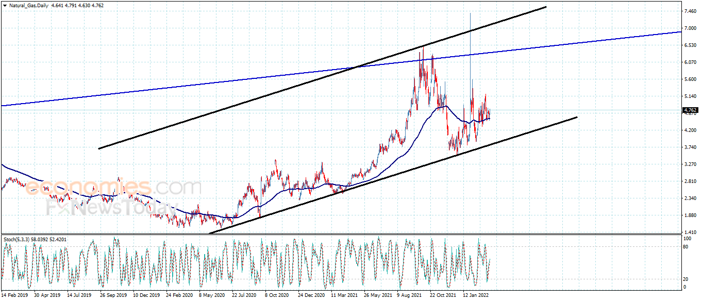This screenshot has height=301, width=702.
Task: Click the 6.070 price axis label
Action: [x=690, y=62]
